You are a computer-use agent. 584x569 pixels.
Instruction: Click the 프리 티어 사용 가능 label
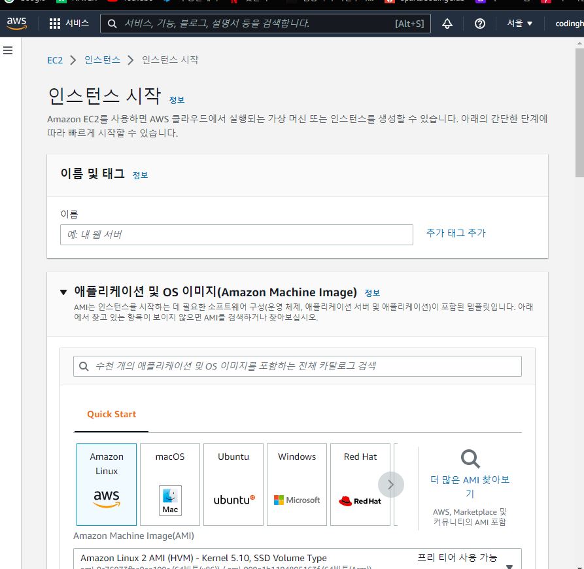tap(457, 557)
